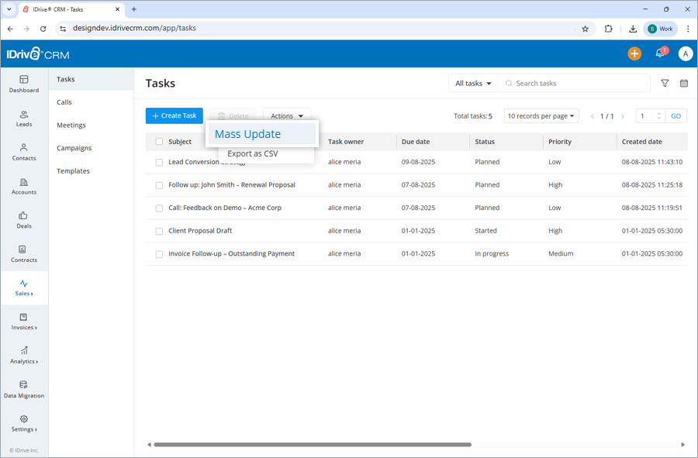Select the checkbox for Client Proposal Draft
698x458 pixels.
[x=159, y=231]
